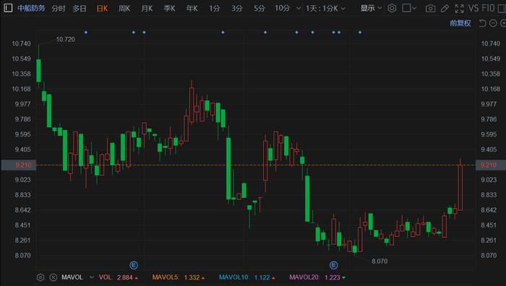Image resolution: width=506 pixels, height=286 pixels.
Task: Toggle the VS comparison mode
Action: pyautogui.click(x=473, y=8)
